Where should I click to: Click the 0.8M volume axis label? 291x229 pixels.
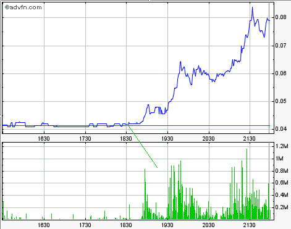282,171
